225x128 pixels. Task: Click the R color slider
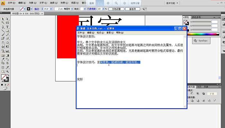click(x=202, y=22)
